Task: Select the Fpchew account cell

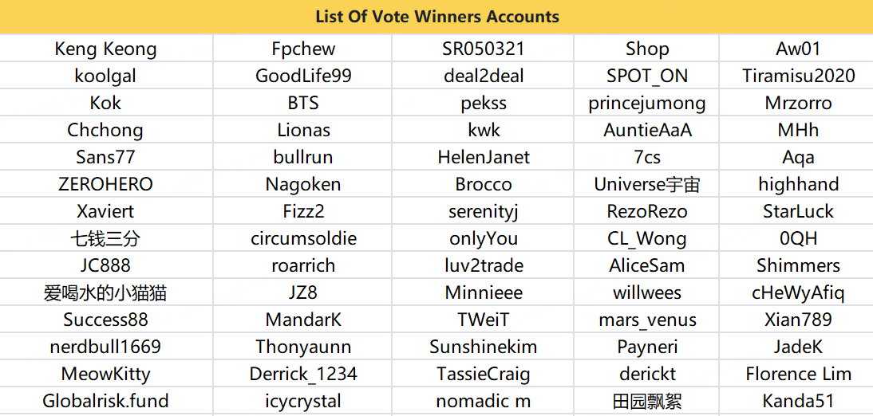Action: (303, 49)
